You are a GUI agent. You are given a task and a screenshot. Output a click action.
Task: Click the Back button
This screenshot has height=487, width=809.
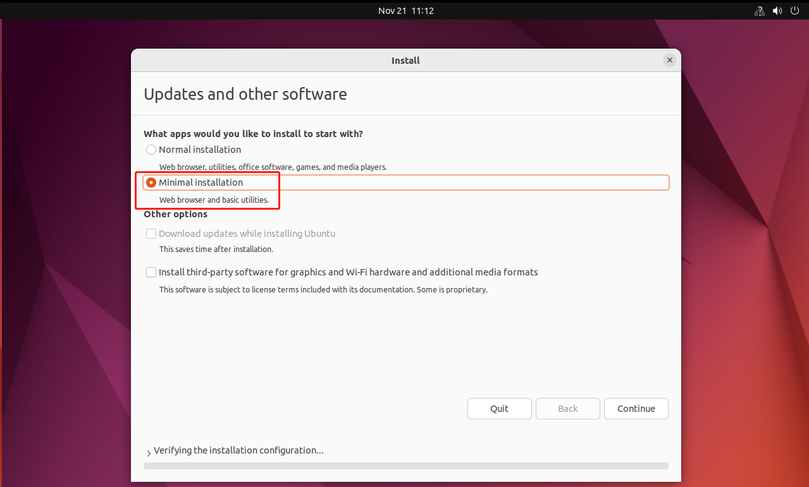click(568, 409)
